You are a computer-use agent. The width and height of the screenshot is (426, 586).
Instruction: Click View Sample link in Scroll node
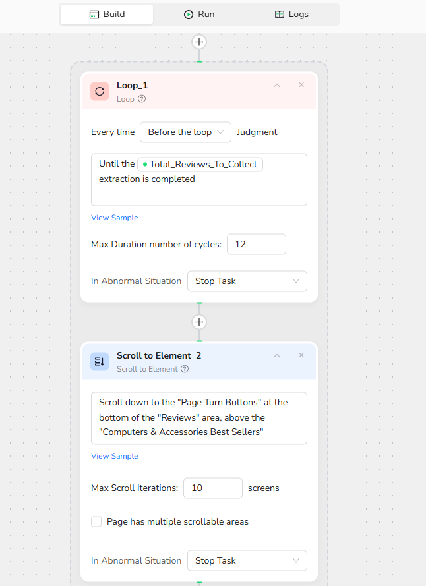(x=115, y=456)
